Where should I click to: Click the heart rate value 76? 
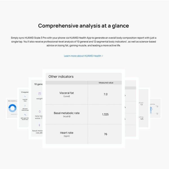point(105,134)
